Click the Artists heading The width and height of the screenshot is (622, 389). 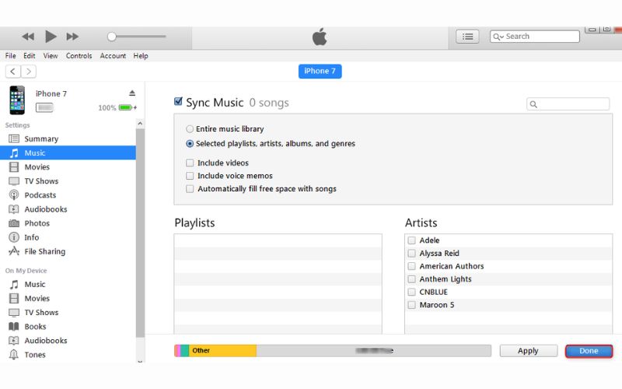(x=421, y=223)
